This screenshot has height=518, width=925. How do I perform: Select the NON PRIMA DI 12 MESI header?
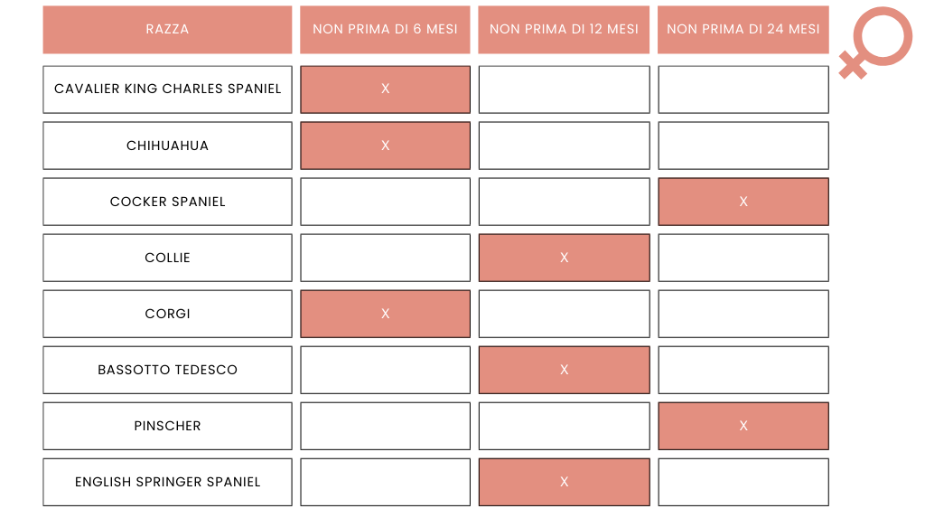(x=564, y=29)
